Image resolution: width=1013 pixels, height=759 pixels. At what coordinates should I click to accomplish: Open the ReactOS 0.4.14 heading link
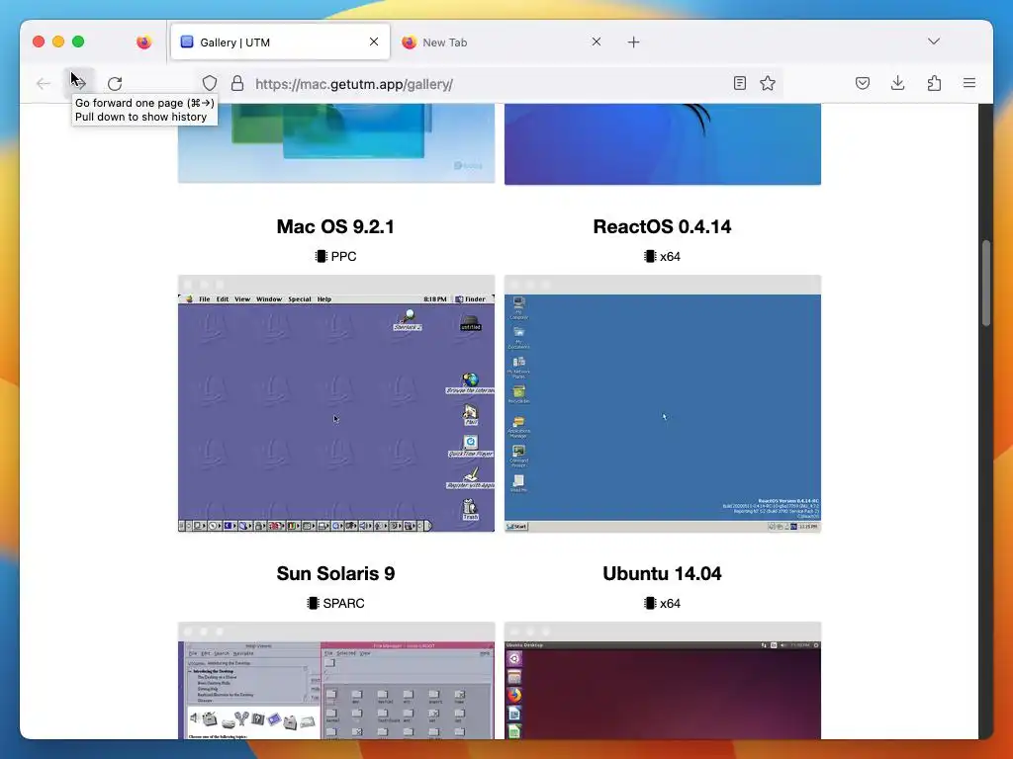point(662,226)
